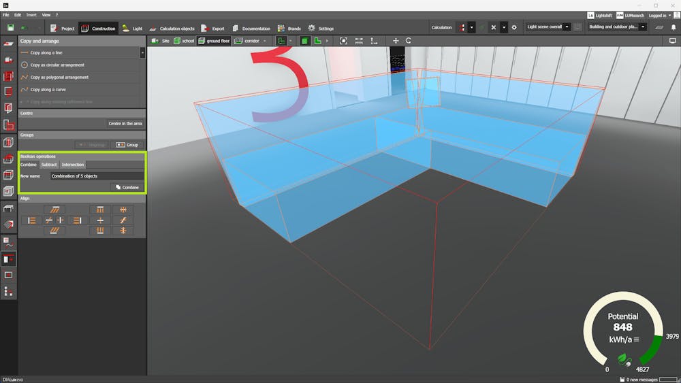Image resolution: width=681 pixels, height=383 pixels.
Task: Open calculation settings gear icon
Action: [x=514, y=28]
